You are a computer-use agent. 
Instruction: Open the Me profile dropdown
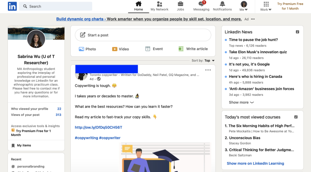[x=244, y=6]
